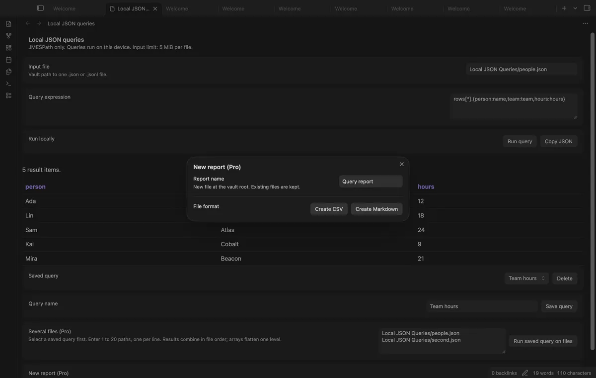Click the Ada table cell
This screenshot has width=596, height=378.
30,201
